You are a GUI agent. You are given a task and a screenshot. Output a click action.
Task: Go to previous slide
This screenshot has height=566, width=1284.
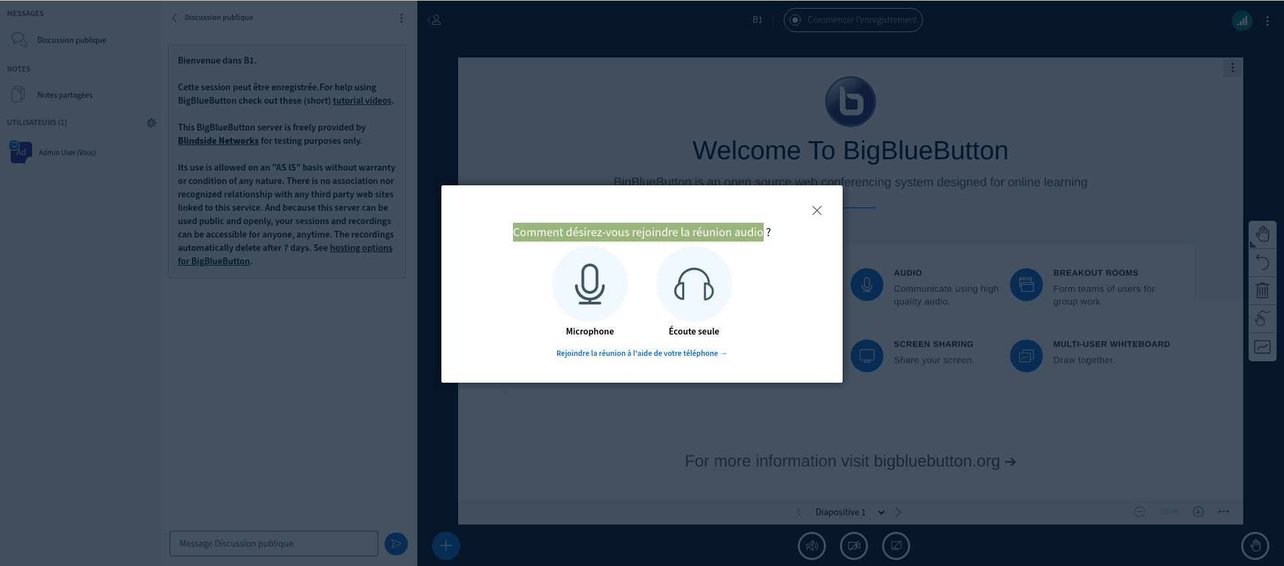click(798, 512)
